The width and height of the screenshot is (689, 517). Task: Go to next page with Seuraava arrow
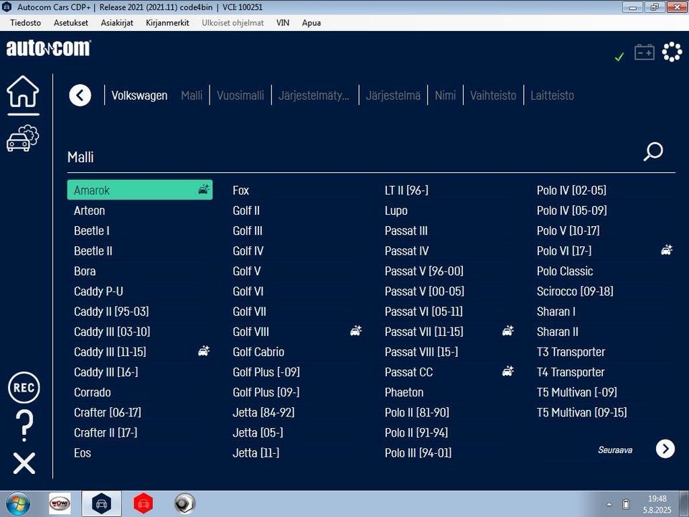(x=665, y=449)
